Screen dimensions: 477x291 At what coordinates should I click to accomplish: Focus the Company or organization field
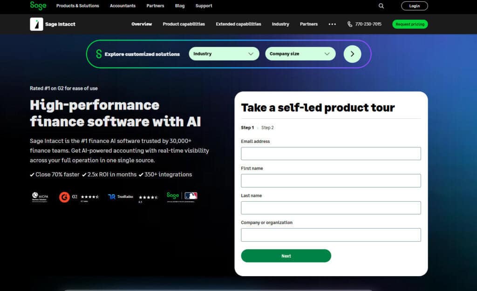[x=331, y=235]
